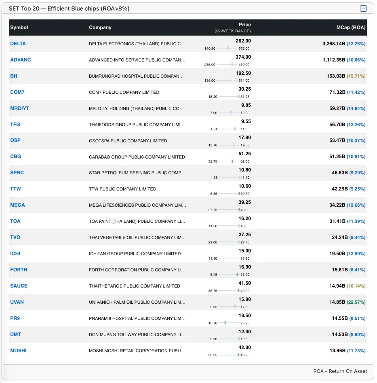This screenshot has width=377, height=383.
Task: Click the ROA - Return On Asset footnote
Action: (x=340, y=371)
